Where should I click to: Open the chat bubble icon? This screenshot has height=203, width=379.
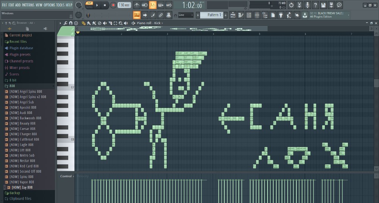coord(339,5)
